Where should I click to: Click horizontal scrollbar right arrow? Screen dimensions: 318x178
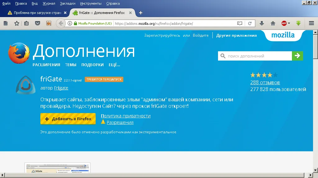click(311, 175)
